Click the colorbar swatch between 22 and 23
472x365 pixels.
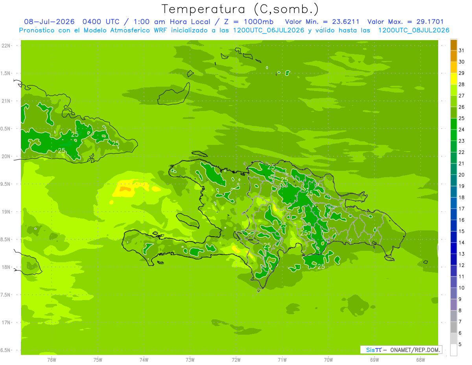(x=454, y=146)
